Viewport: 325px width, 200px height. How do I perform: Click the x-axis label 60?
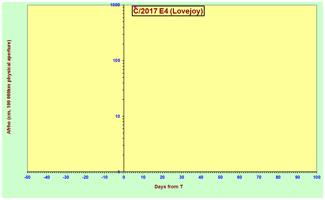239,177
